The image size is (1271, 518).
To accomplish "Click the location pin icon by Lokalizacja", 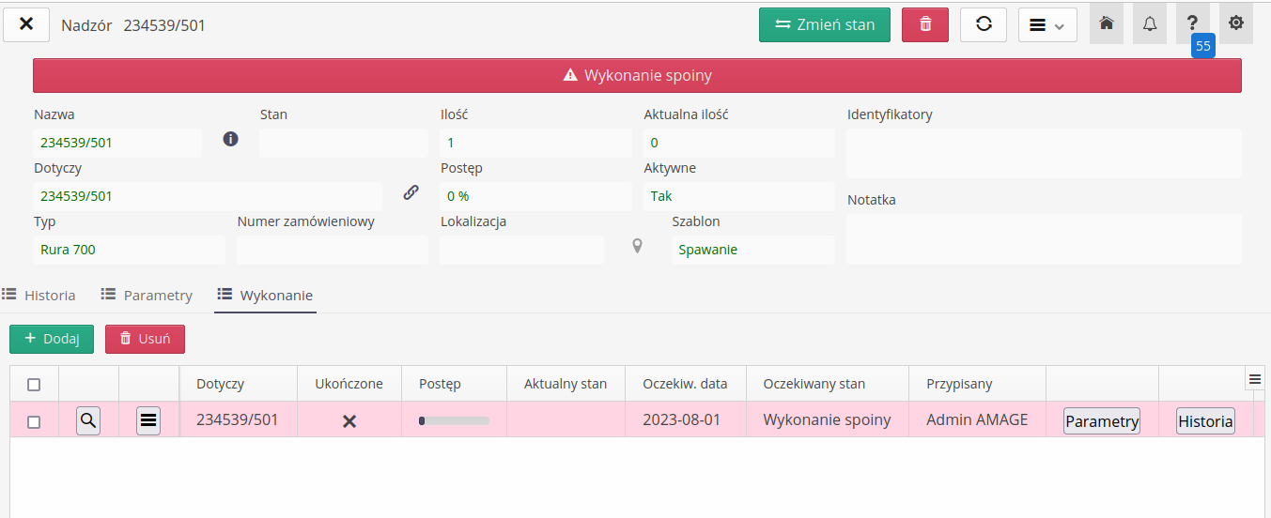I will coord(637,247).
